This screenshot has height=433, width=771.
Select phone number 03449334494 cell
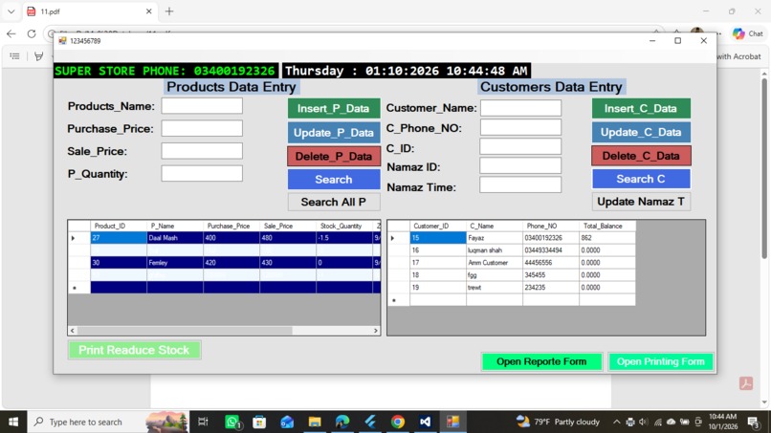coord(551,250)
